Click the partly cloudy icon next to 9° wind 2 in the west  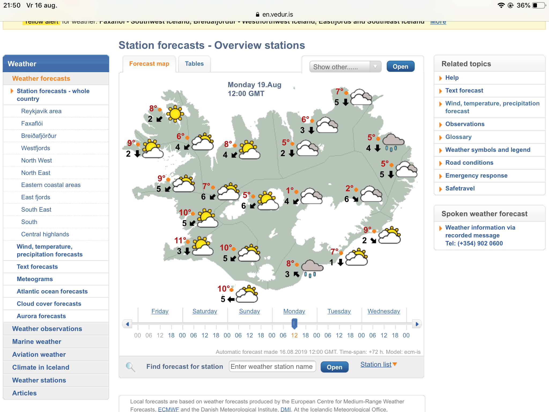[x=153, y=148]
